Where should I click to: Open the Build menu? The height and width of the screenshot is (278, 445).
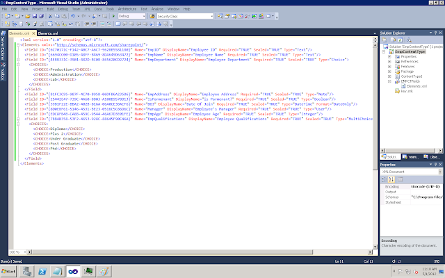click(51, 9)
